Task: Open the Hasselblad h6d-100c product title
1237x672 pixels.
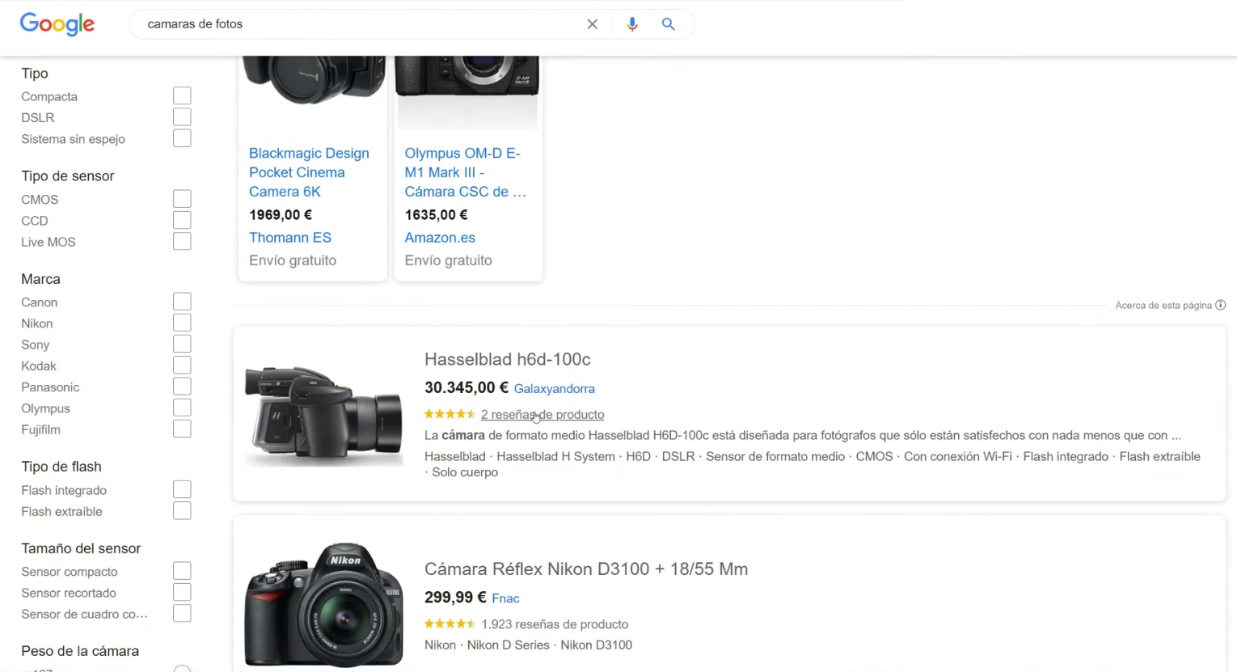Action: pos(508,359)
